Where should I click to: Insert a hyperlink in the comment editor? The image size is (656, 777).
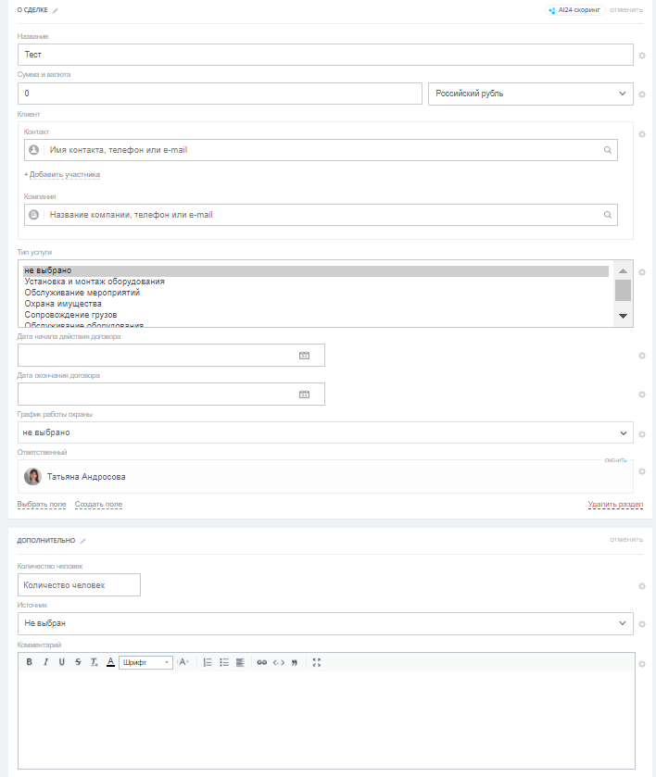(261, 662)
